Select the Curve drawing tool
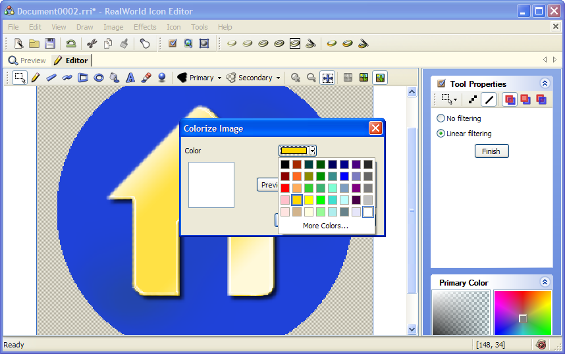The height and width of the screenshot is (354, 565). click(67, 78)
